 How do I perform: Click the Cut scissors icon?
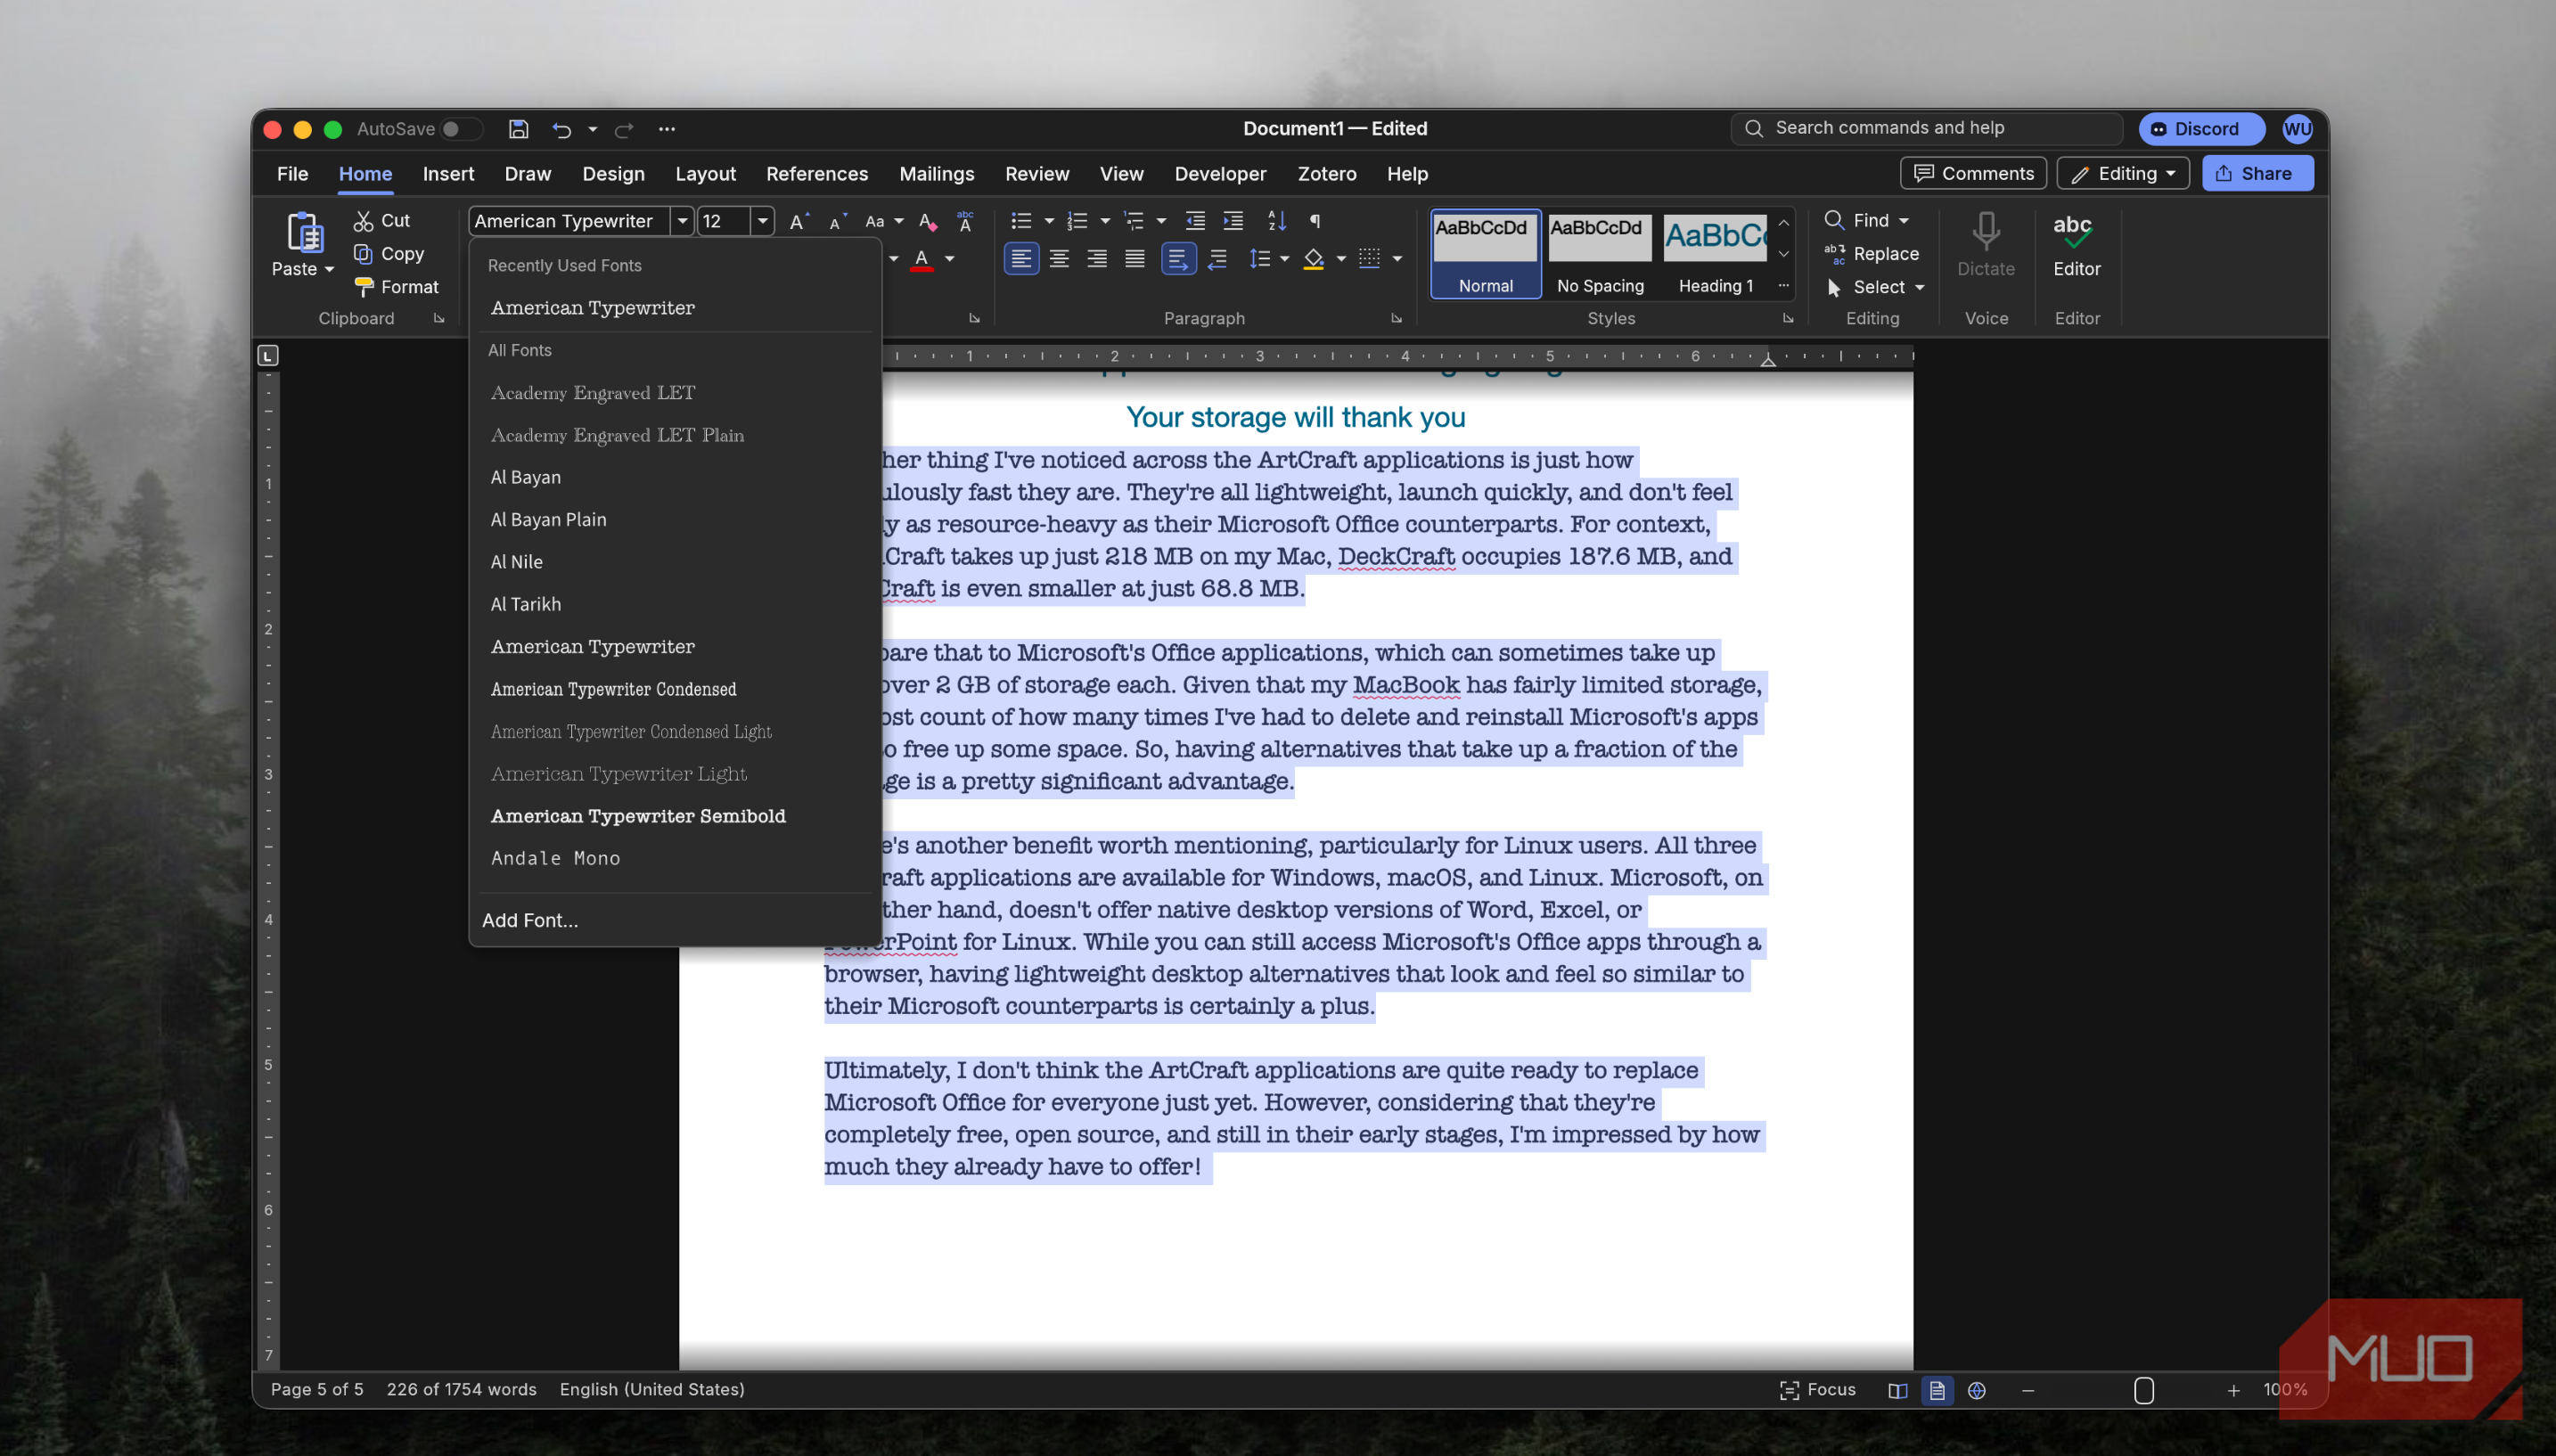pos(363,221)
